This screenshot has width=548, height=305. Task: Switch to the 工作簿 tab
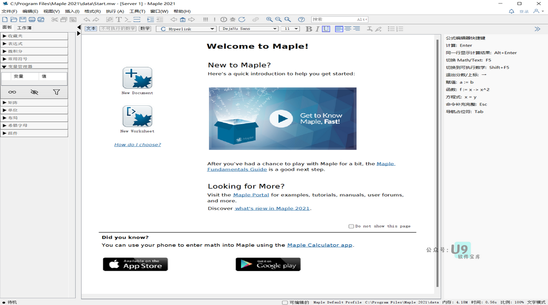click(24, 27)
